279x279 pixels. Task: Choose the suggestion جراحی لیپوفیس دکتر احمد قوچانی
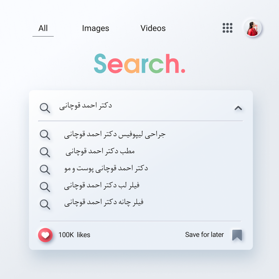point(115,135)
